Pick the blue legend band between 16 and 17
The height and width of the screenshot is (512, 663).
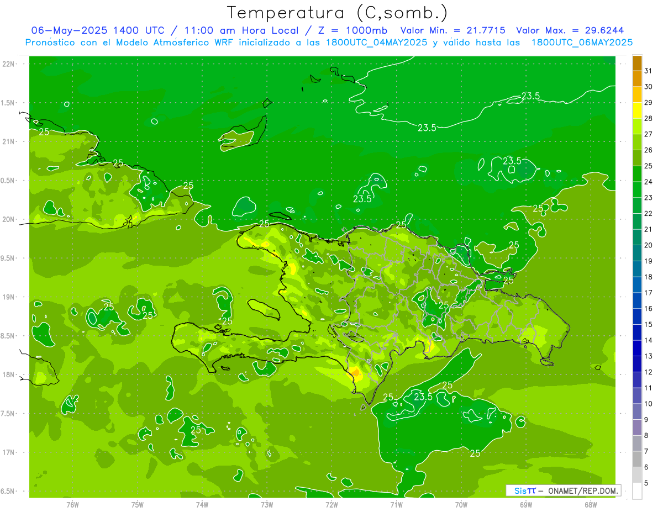coord(637,301)
